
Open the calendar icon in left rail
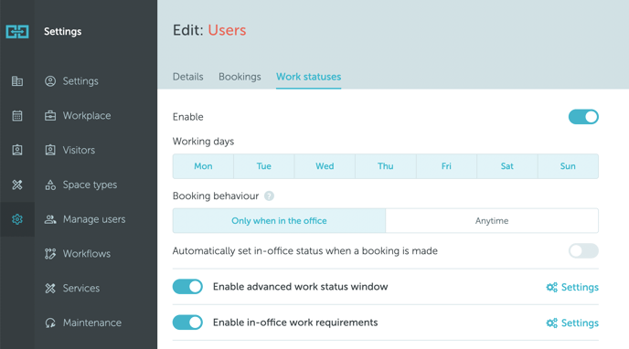[x=17, y=116]
